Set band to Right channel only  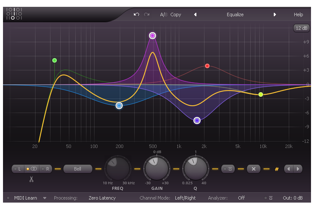click(x=46, y=169)
